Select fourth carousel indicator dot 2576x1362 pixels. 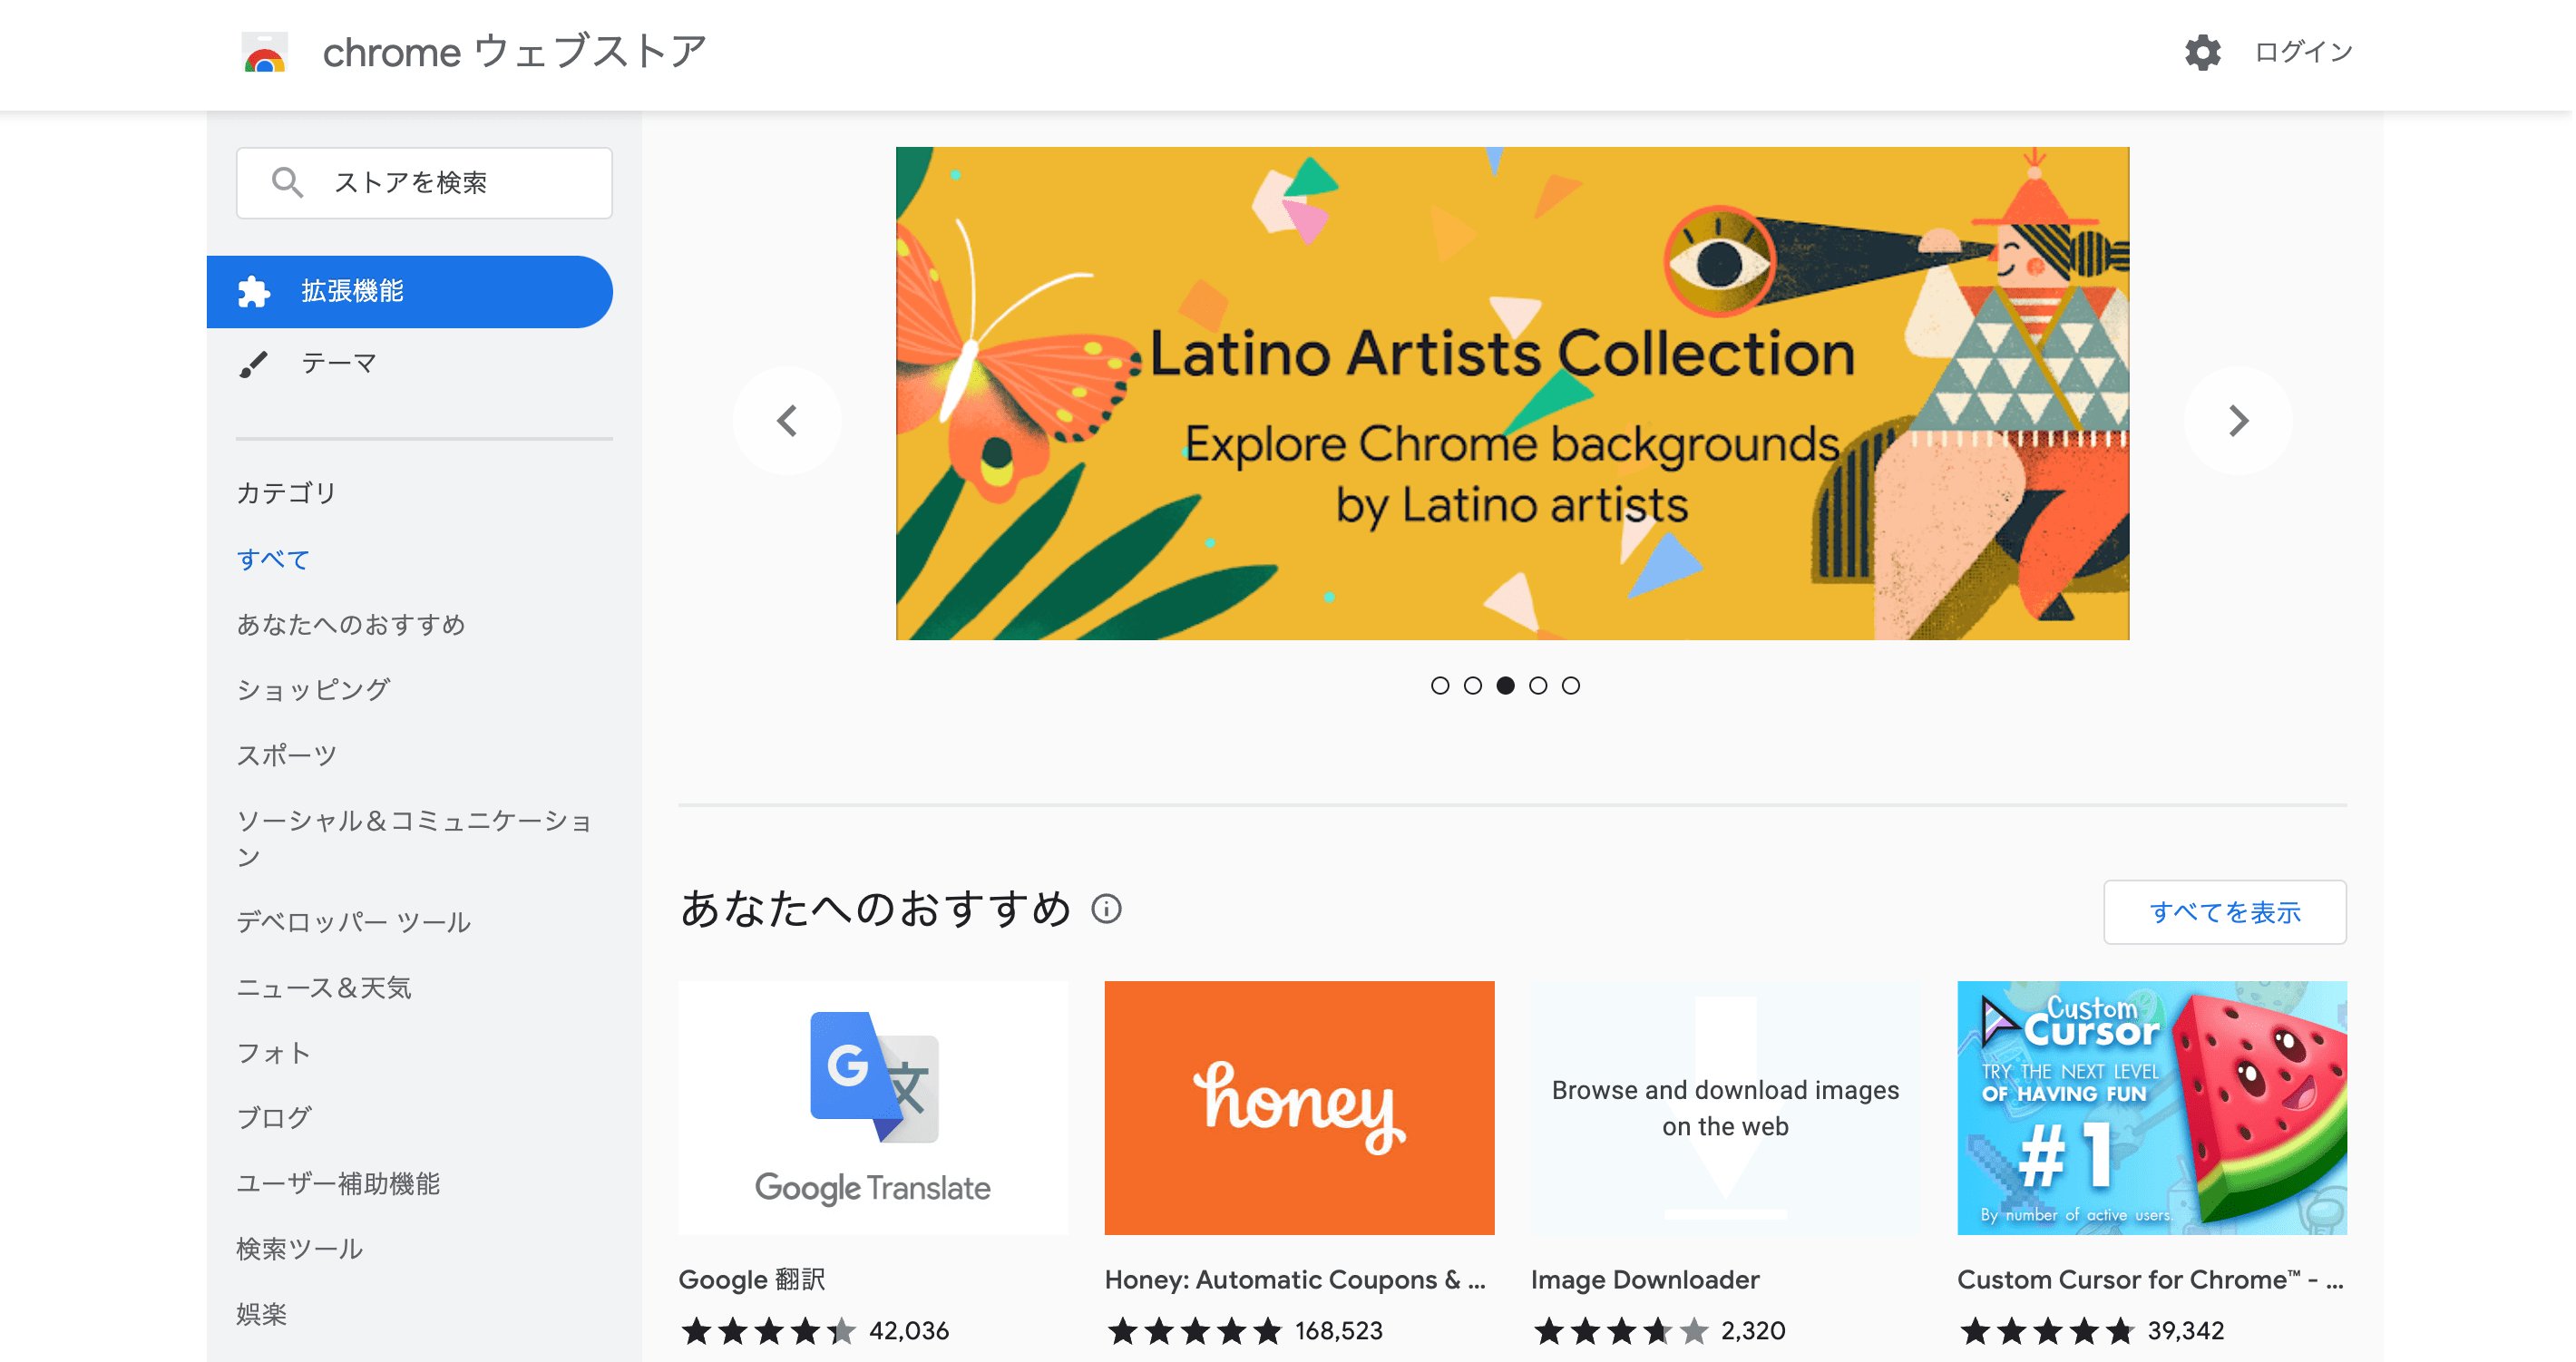(x=1538, y=686)
